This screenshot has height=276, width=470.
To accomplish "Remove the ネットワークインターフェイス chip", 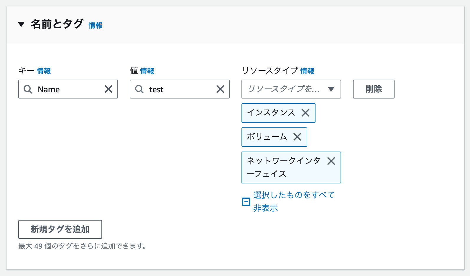I will pyautogui.click(x=331, y=161).
